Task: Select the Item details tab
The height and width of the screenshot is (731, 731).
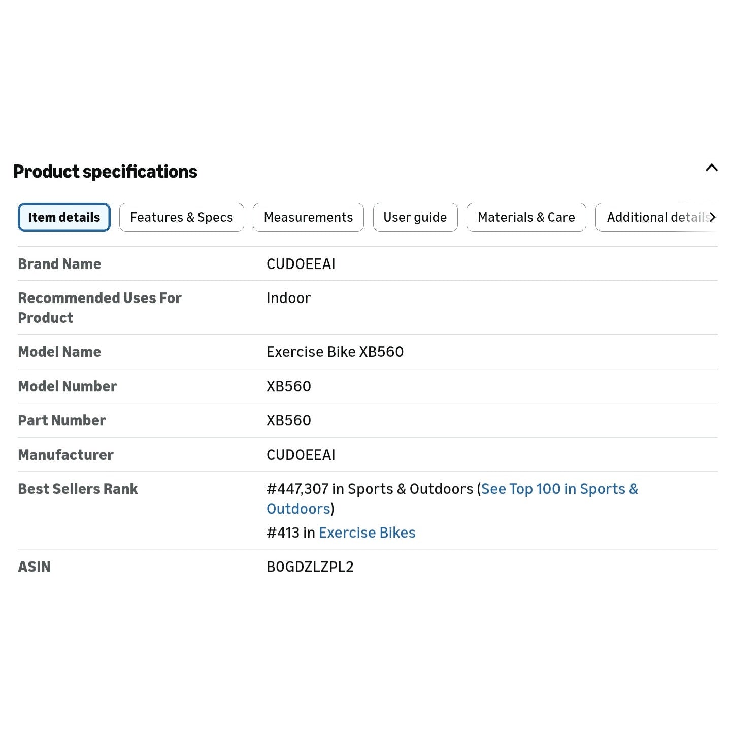Action: [64, 217]
